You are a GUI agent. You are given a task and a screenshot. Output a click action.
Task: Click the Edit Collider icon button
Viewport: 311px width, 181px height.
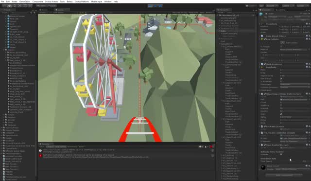[283, 42]
